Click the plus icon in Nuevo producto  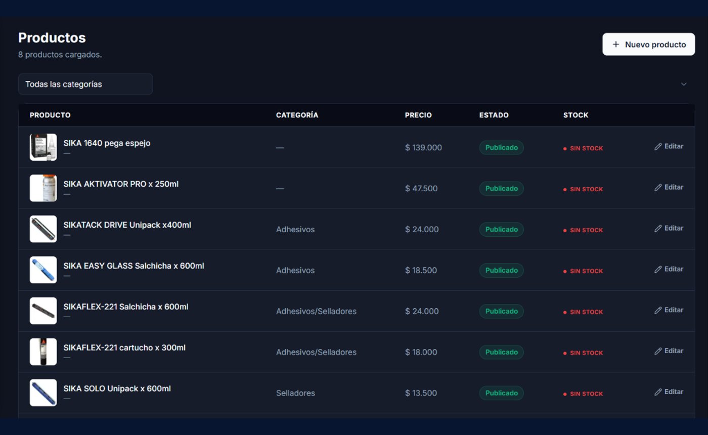(615, 45)
